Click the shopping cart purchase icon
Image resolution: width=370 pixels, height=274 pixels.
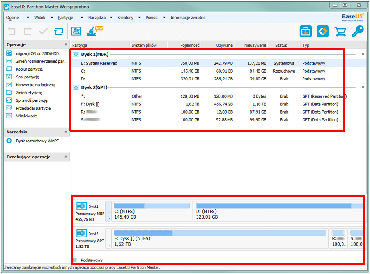pyautogui.click(x=340, y=31)
